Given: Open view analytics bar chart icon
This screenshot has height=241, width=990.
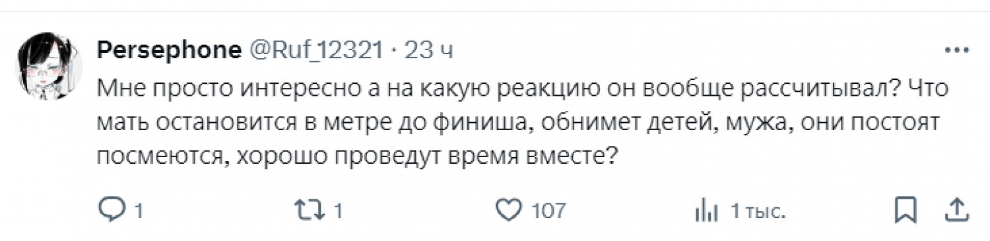Looking at the screenshot, I should pos(706,211).
